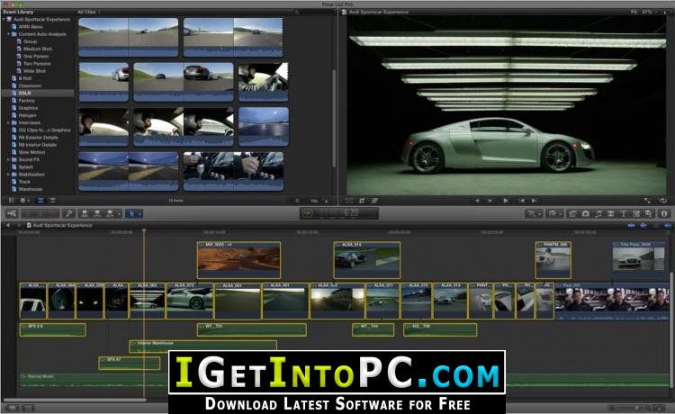675x414 pixels.
Task: Click the Event Browser vertical scrollbar
Action: click(x=335, y=118)
